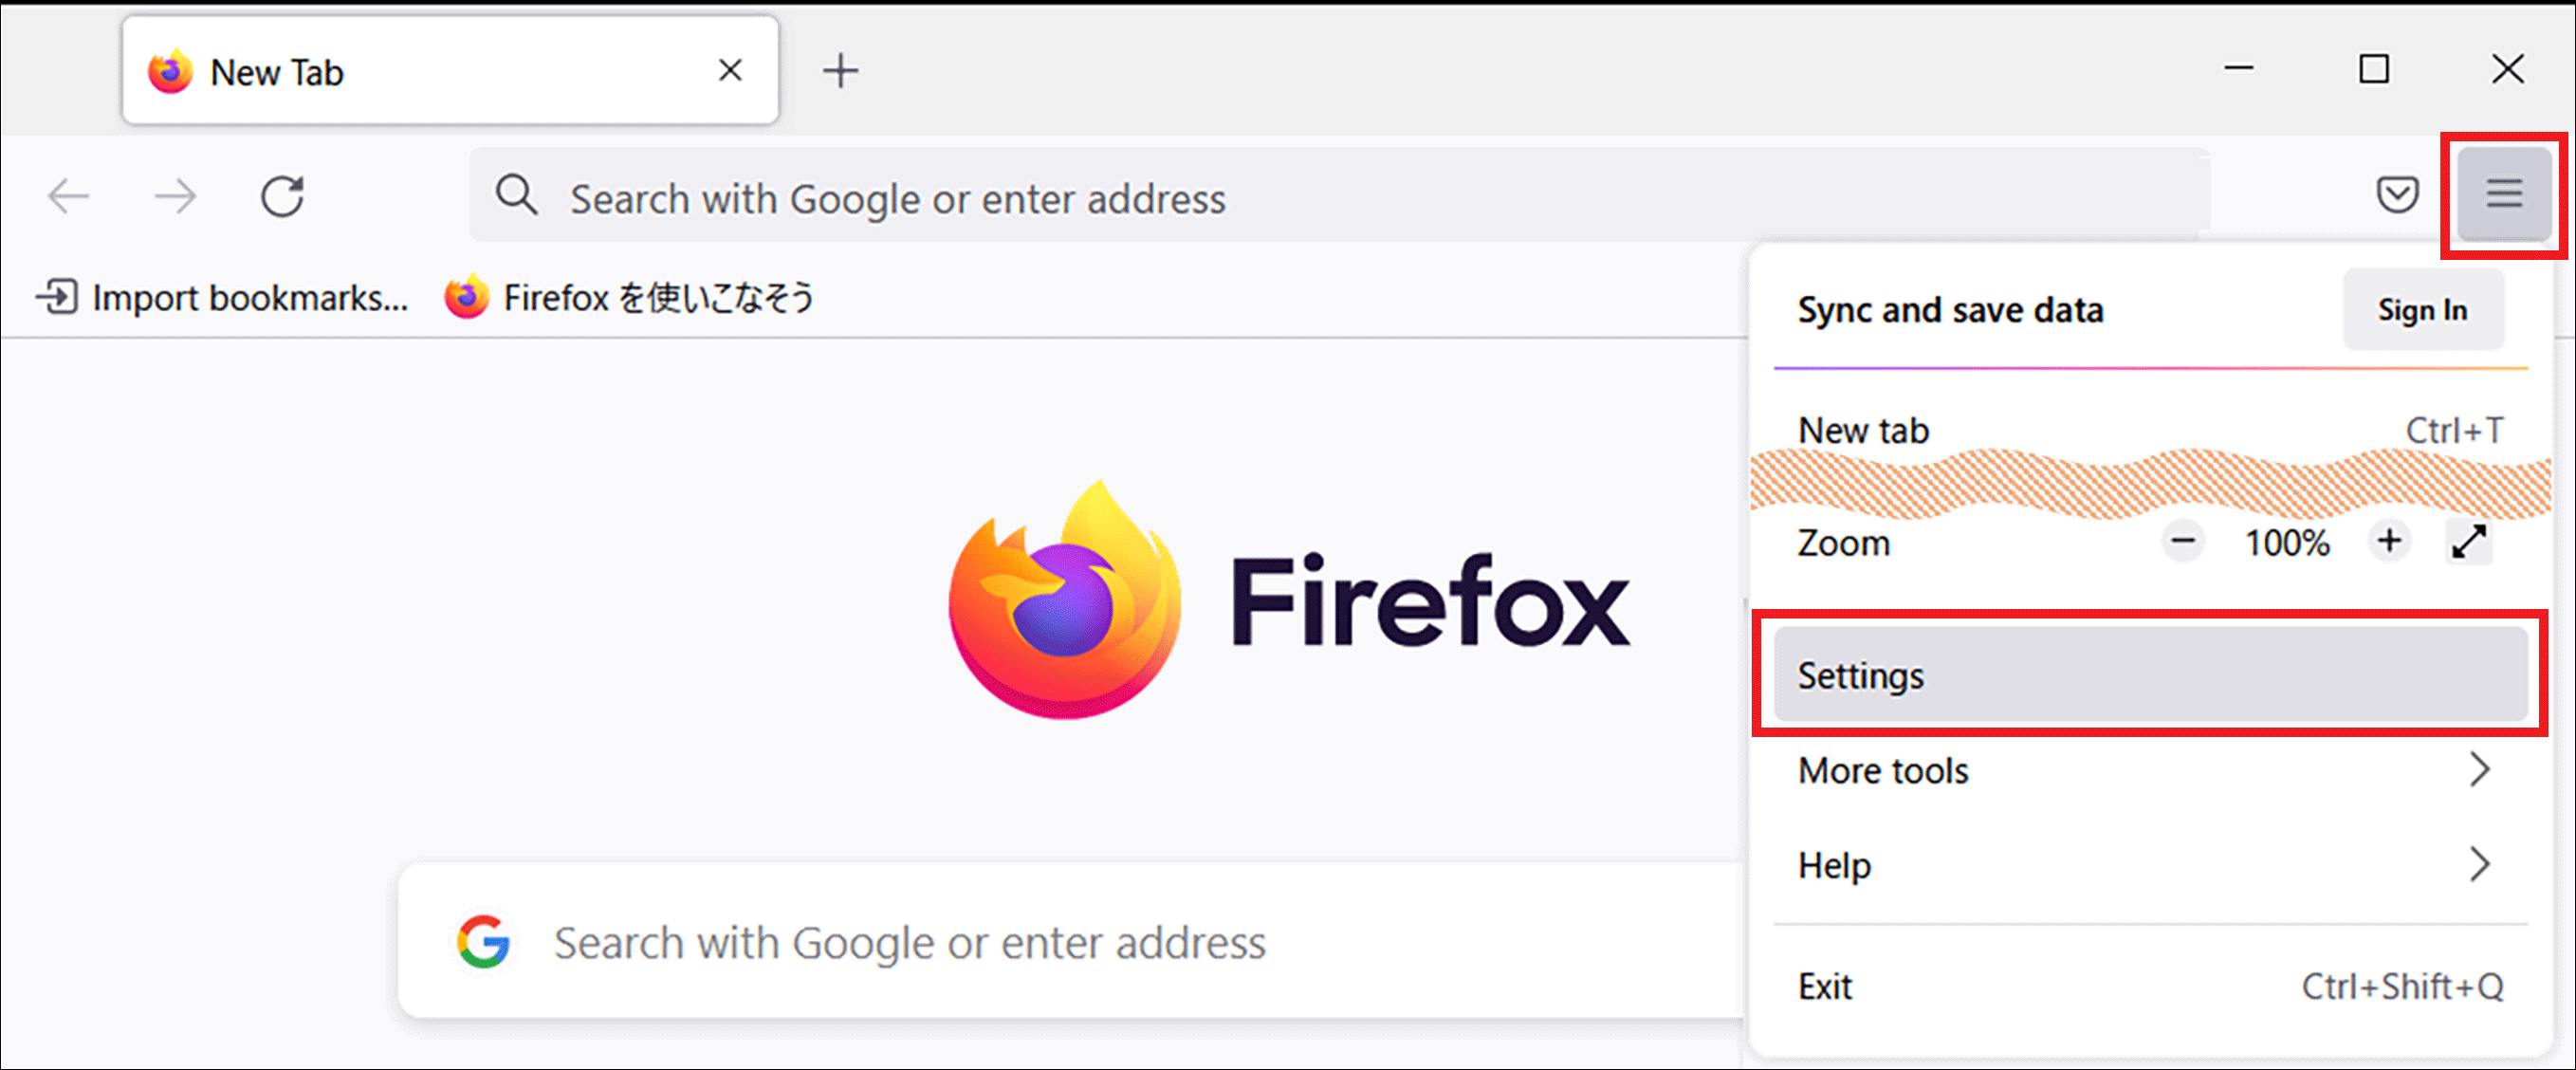Click the forward navigation arrow icon
2576x1070 pixels.
point(175,194)
